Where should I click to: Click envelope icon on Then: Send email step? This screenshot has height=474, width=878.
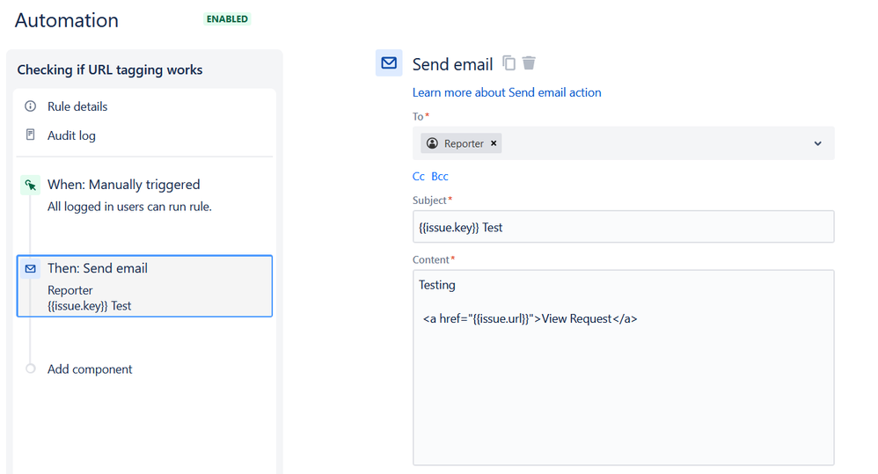coord(30,268)
